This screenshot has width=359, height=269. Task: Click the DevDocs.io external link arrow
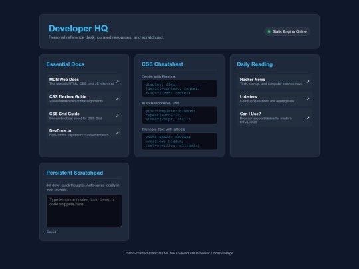(x=118, y=133)
